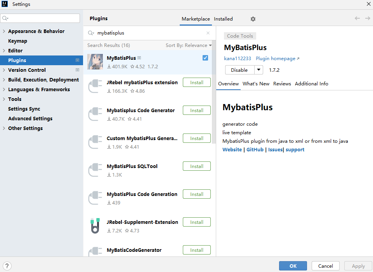Click the project-level marker beside Plugins
Viewport: 373px width, 272px height.
[77, 61]
